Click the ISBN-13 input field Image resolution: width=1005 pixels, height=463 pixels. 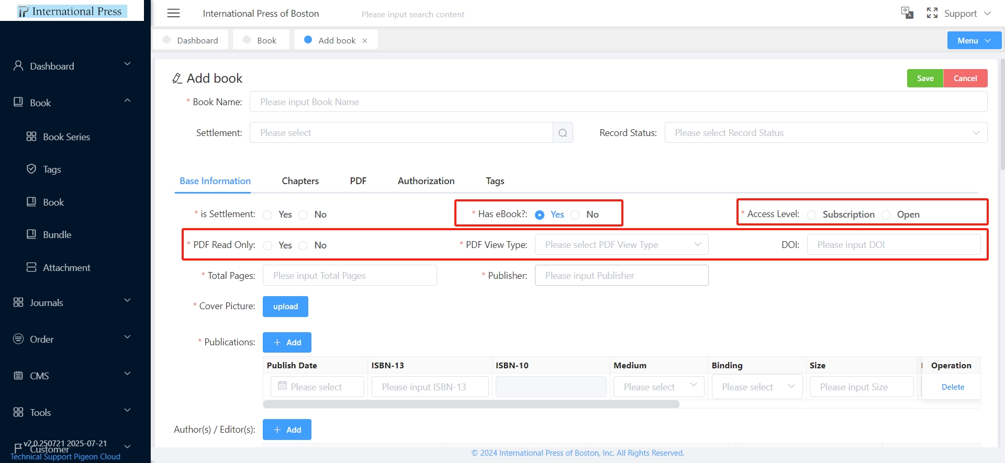430,387
